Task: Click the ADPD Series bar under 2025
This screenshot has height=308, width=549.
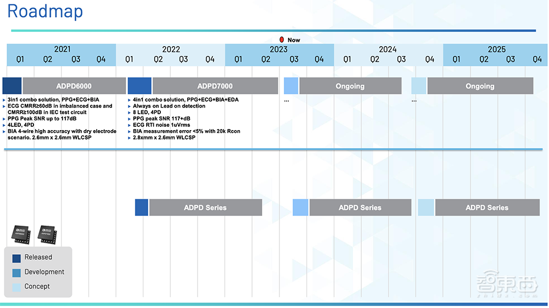Action: pos(487,208)
